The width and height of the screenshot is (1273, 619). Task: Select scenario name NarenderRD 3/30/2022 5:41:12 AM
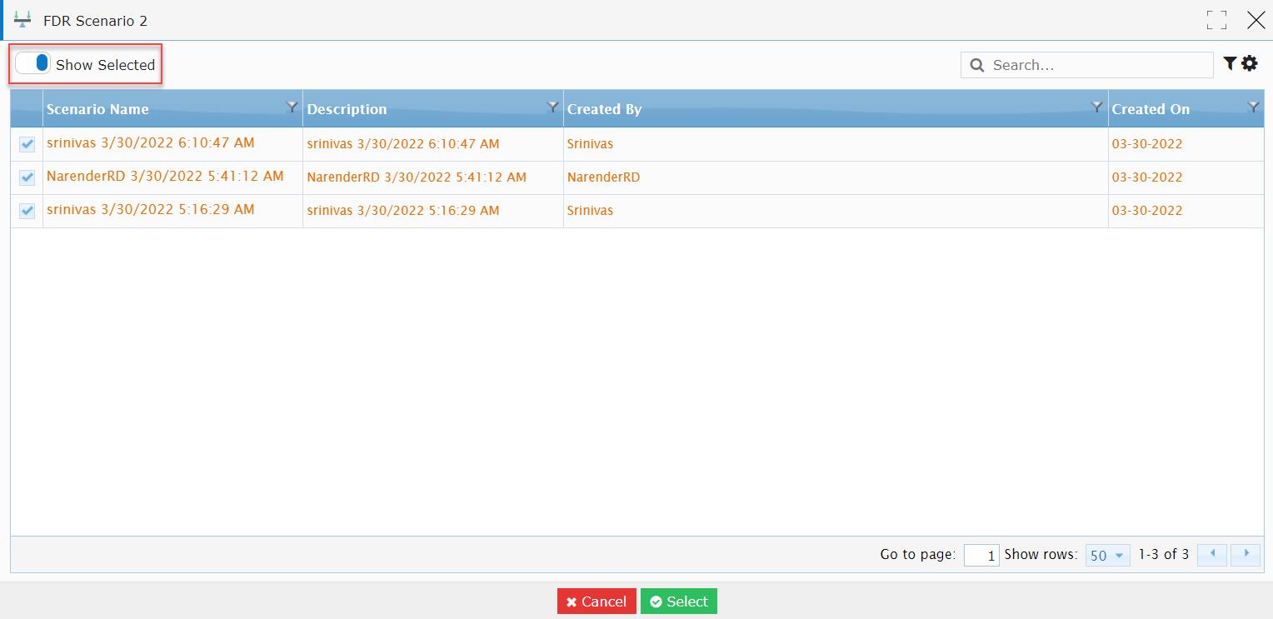[x=165, y=176]
